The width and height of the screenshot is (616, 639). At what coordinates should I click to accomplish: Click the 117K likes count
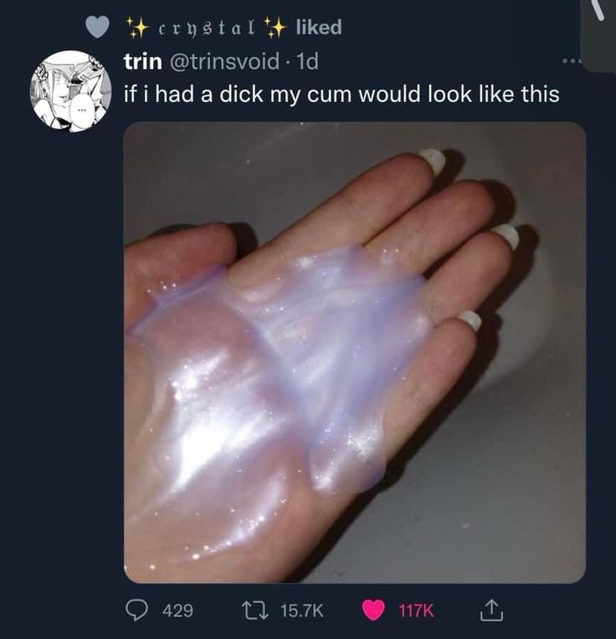coord(416,611)
